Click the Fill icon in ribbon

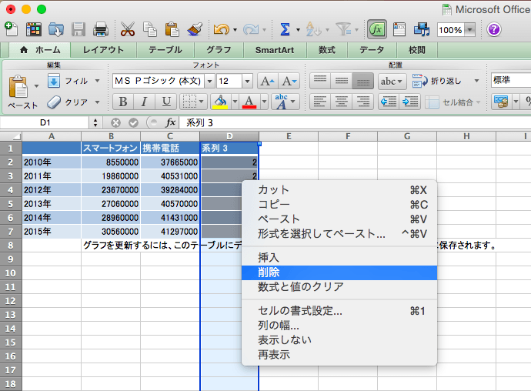point(54,81)
